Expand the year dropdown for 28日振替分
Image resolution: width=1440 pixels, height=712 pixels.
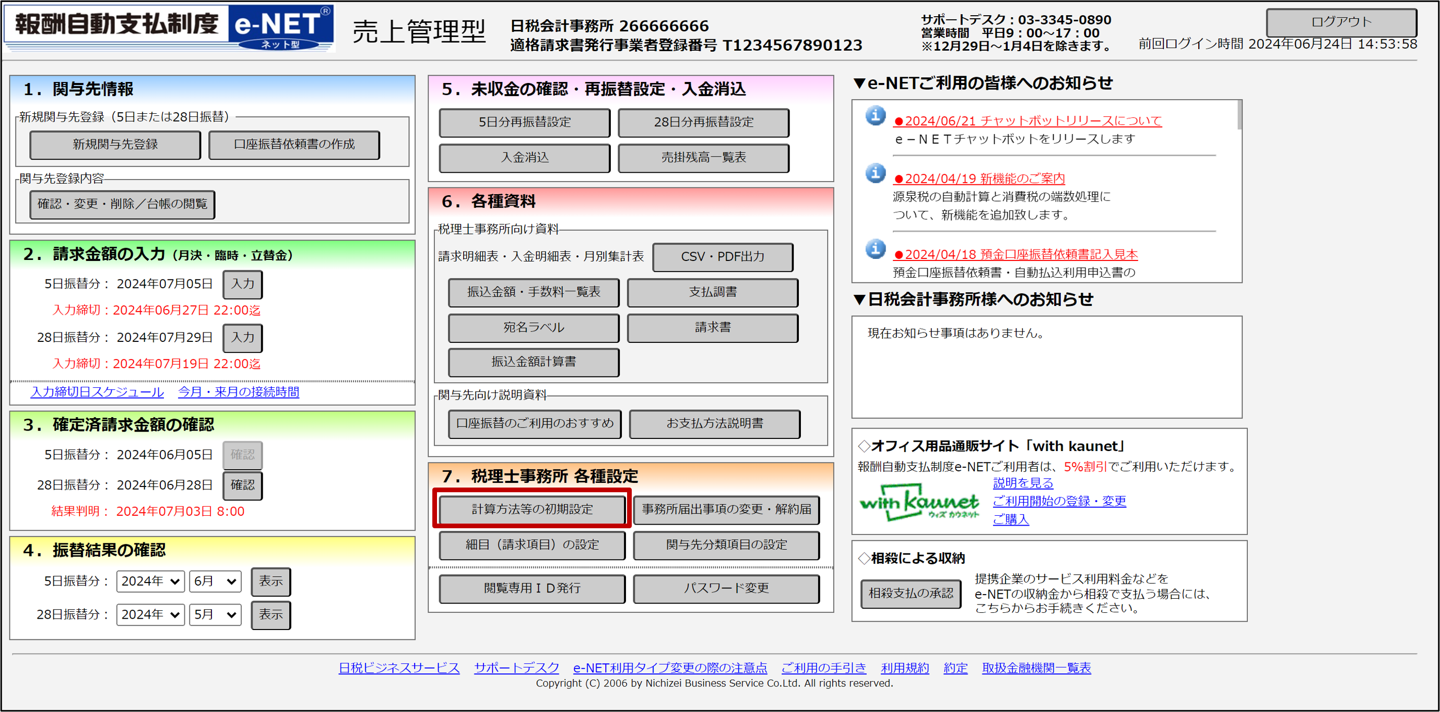point(150,615)
